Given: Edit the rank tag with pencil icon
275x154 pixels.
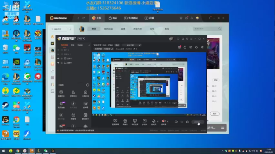Looking at the screenshot, I should [x=140, y=45].
